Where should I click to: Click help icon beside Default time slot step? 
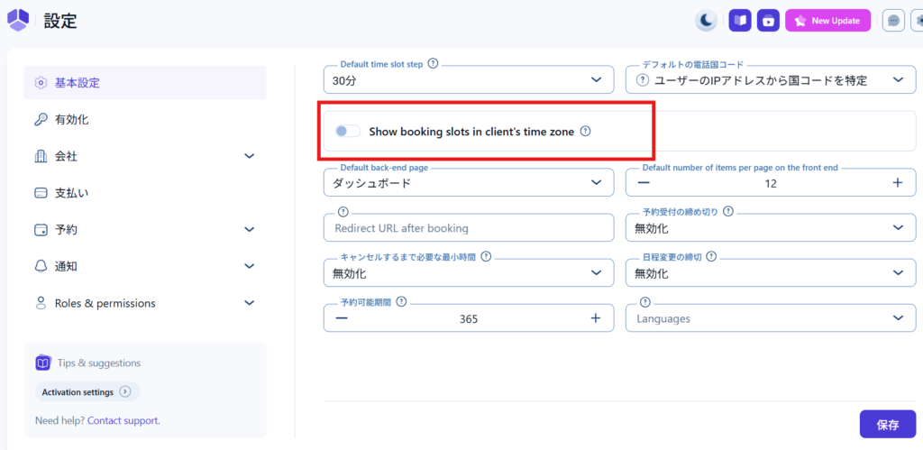(433, 64)
